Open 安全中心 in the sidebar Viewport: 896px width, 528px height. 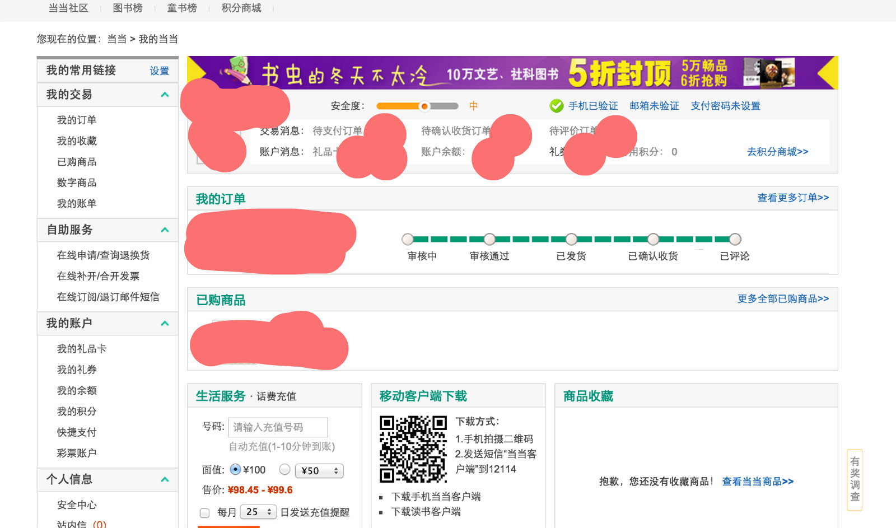pyautogui.click(x=77, y=505)
